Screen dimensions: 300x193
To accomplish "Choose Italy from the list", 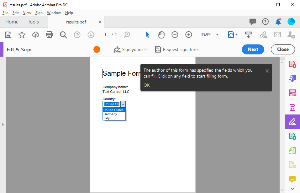I will tap(114, 118).
